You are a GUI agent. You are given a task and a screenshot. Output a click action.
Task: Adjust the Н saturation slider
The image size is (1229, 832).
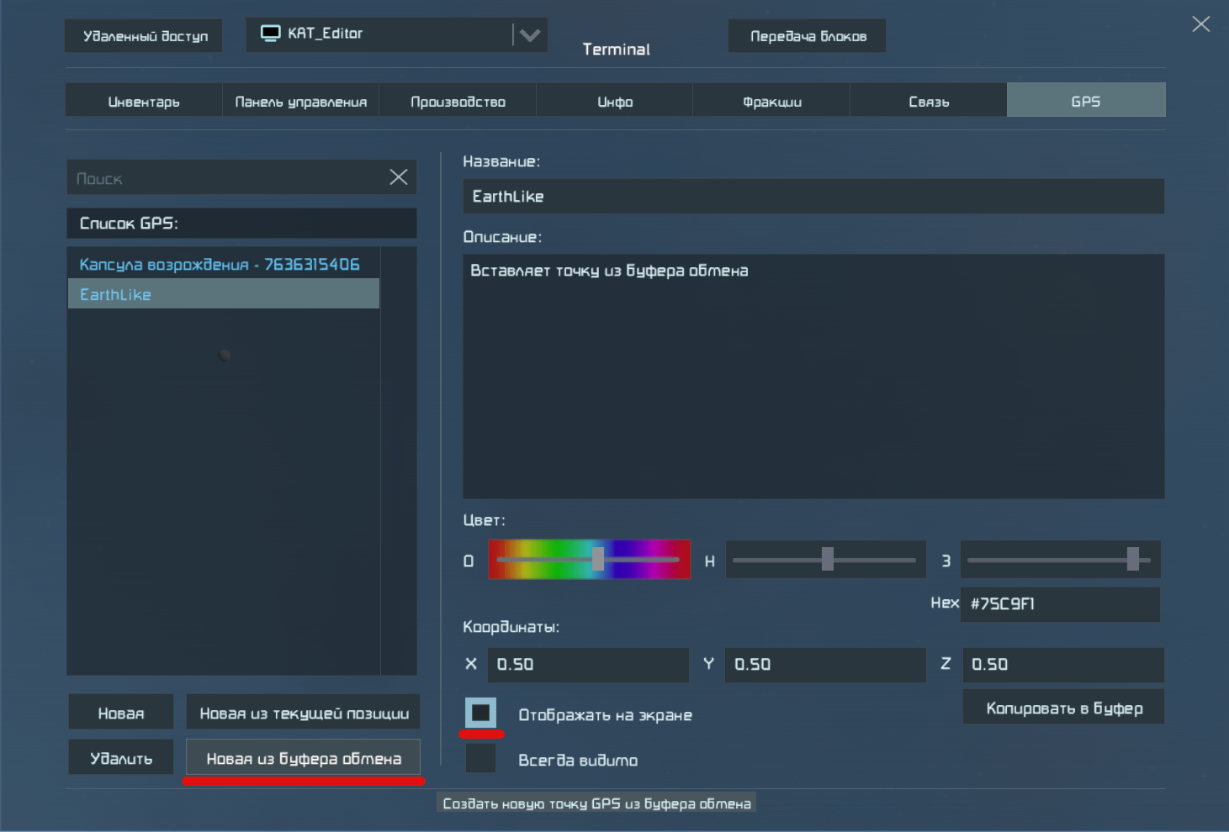point(825,559)
